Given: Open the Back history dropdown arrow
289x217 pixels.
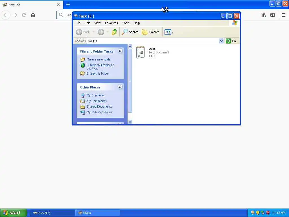Looking at the screenshot, I should point(93,32).
